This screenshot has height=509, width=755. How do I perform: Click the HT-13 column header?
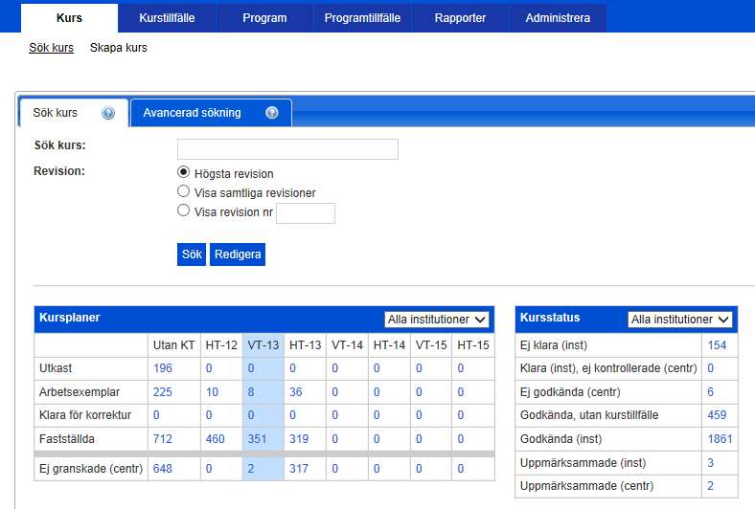click(x=306, y=345)
